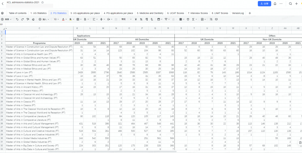Open notifications bell
Screen dimensions: 302x153
tap(275, 4)
